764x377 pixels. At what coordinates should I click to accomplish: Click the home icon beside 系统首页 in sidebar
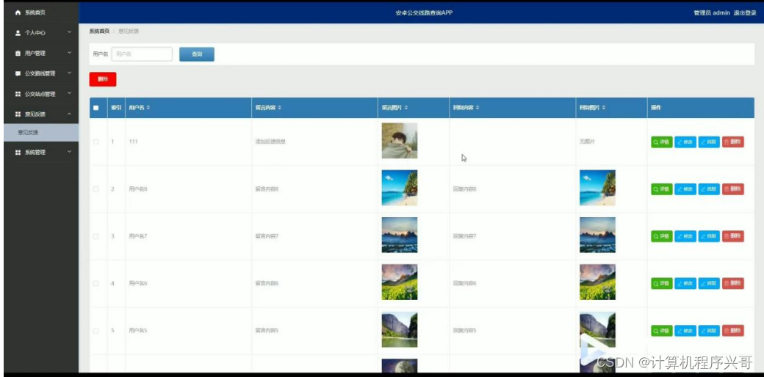pos(18,12)
